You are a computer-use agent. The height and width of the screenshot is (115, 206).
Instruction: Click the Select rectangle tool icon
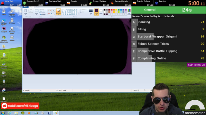36,11
